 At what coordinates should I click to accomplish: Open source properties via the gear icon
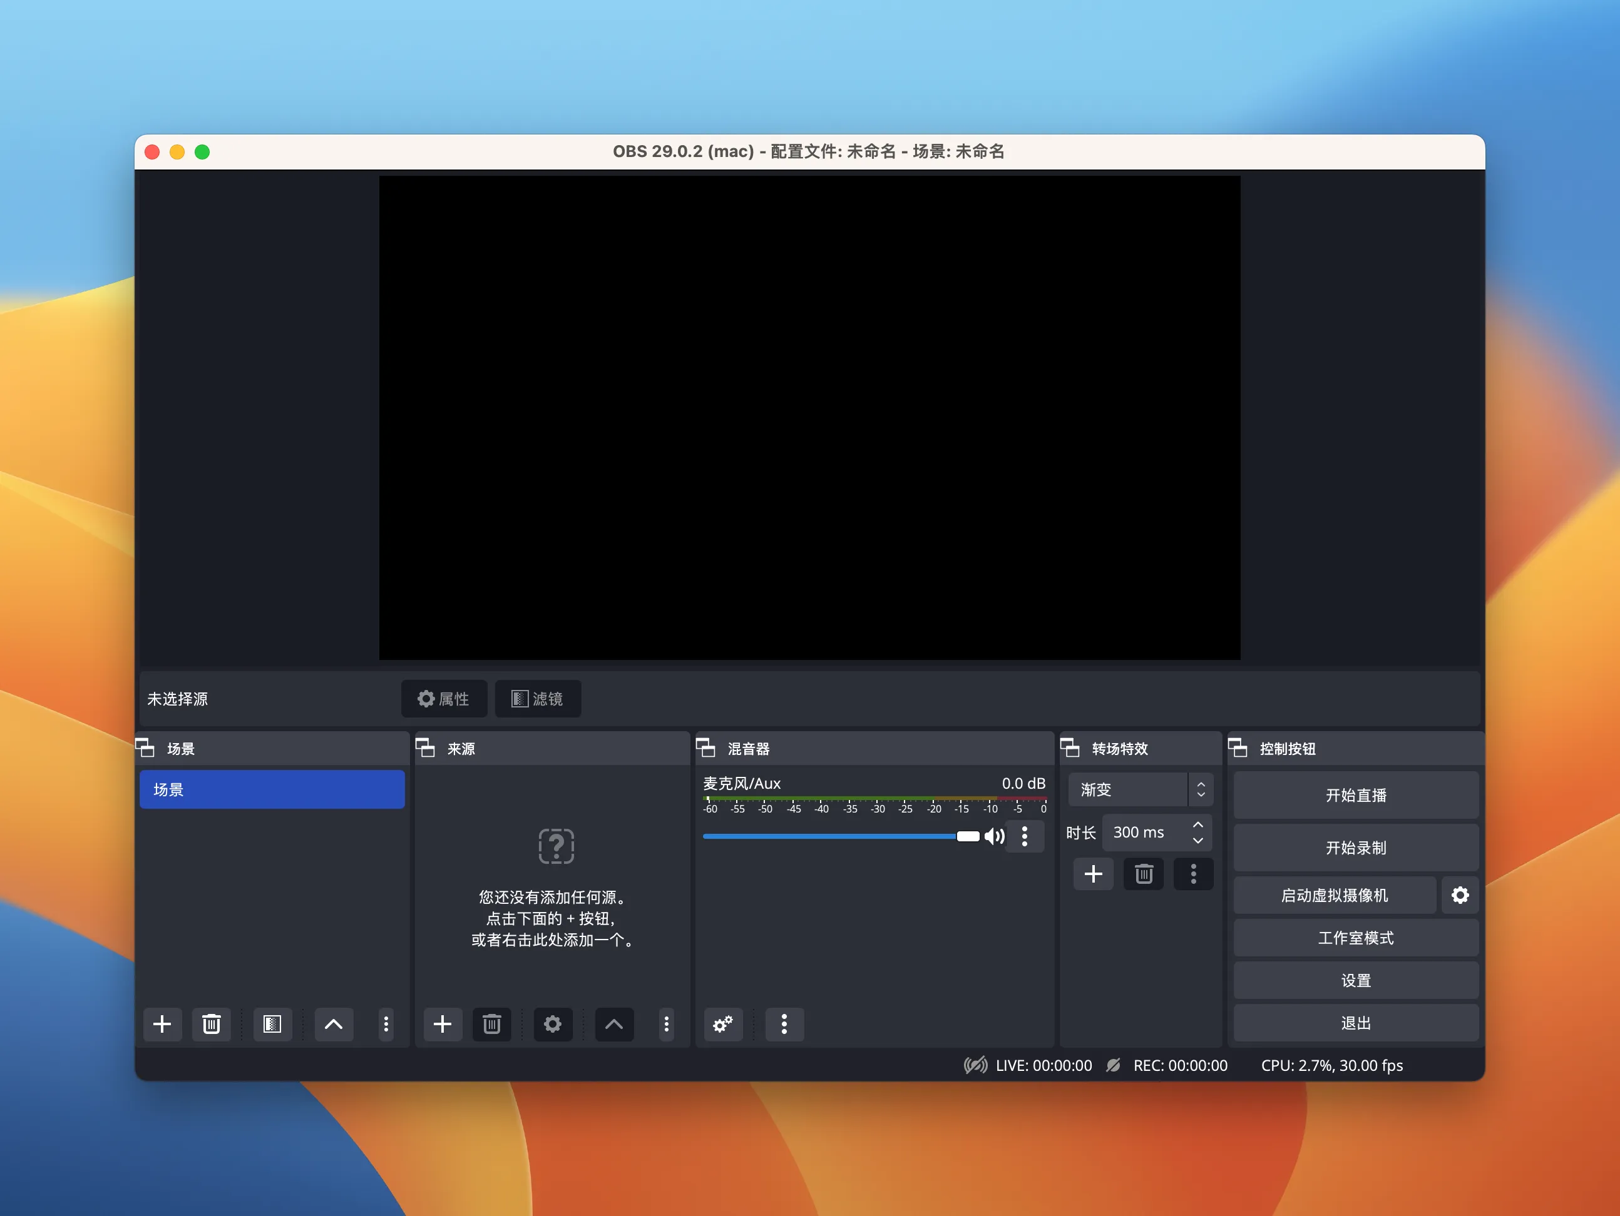pos(552,1025)
